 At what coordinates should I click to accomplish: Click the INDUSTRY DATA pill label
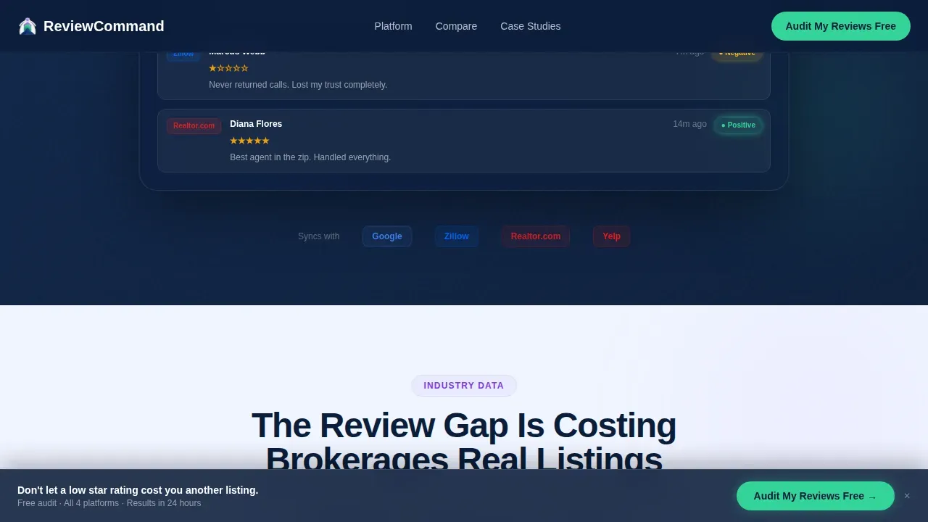coord(464,386)
